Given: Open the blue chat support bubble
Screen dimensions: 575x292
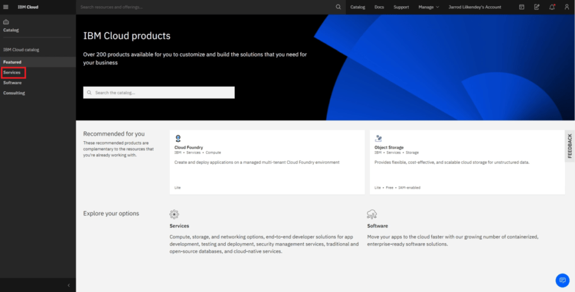Looking at the screenshot, I should (562, 280).
